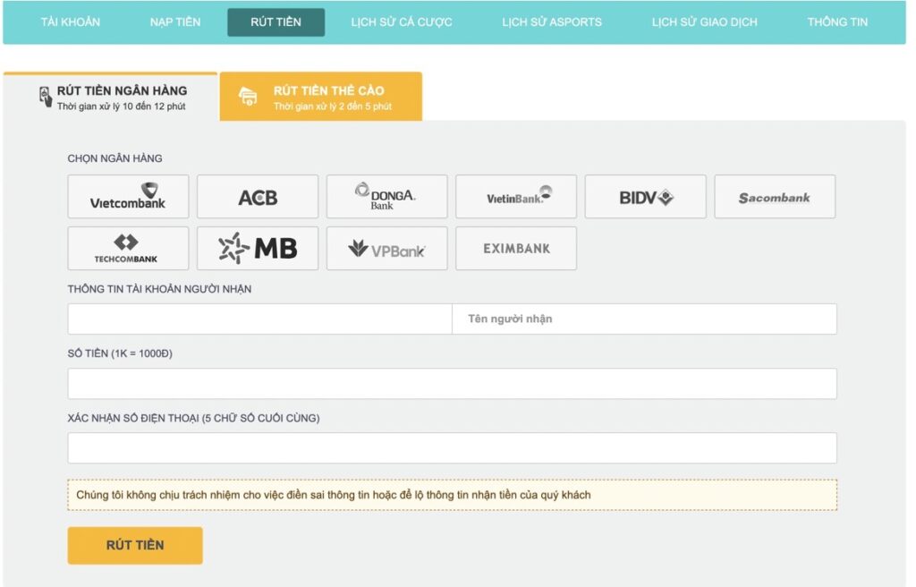Select the VPBank logo
Image resolution: width=916 pixels, height=587 pixels.
(x=386, y=249)
